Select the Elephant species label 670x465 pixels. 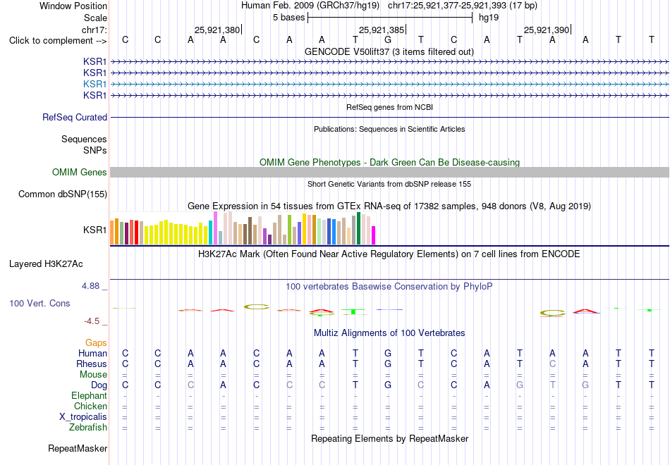tap(89, 396)
